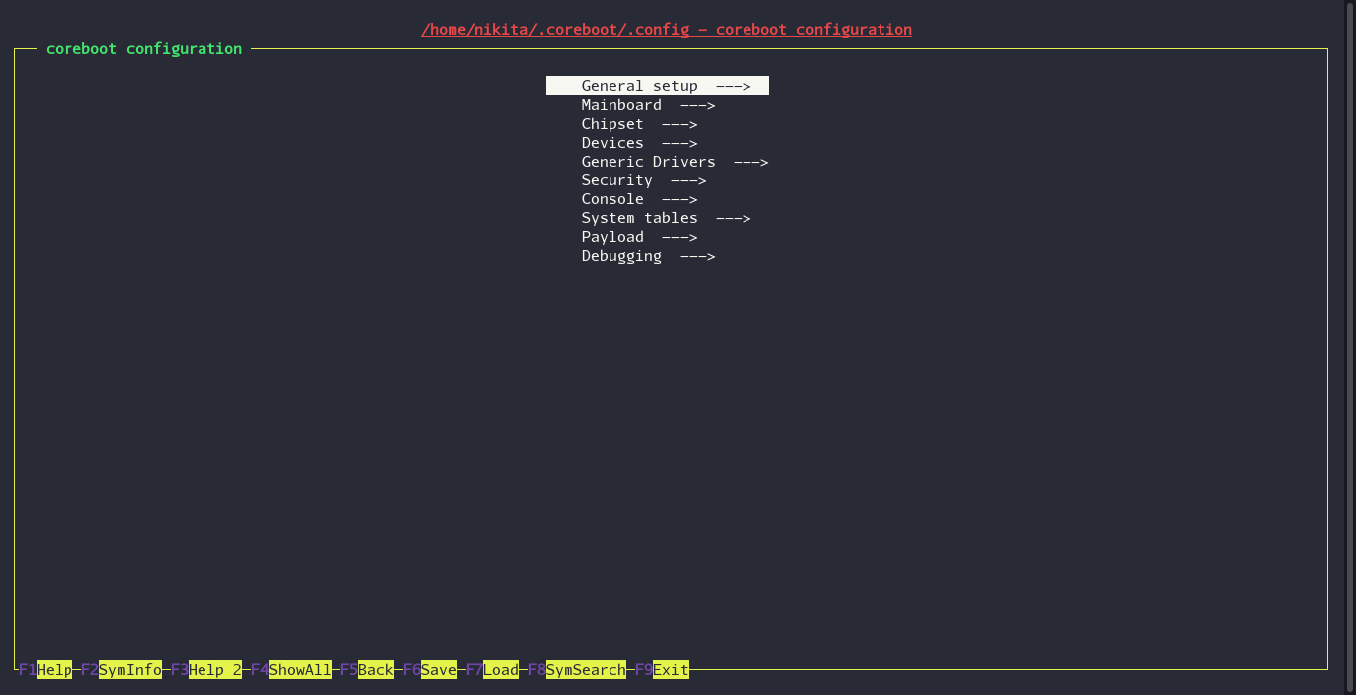Expand the System tables section

[x=639, y=217]
